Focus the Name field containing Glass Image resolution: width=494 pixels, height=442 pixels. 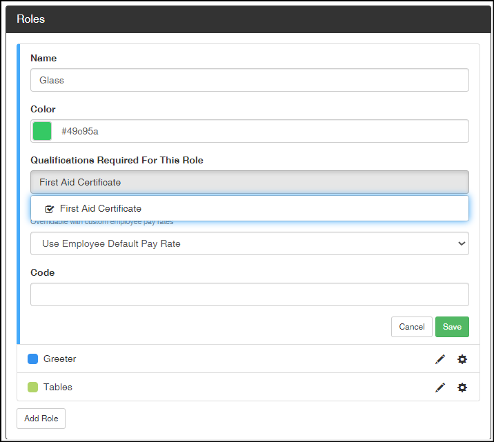(250, 80)
